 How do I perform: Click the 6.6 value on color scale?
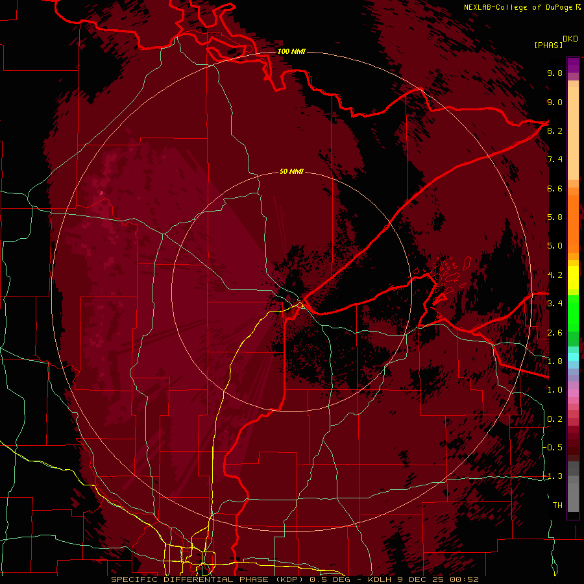point(555,188)
